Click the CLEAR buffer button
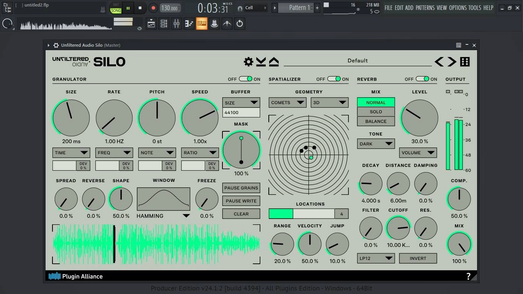523x294 pixels. coord(241,214)
